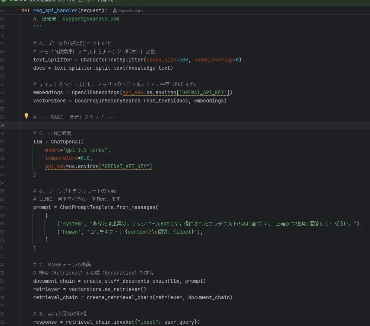Click the temperature value 0.0
This screenshot has width=370, height=326.
point(86,158)
